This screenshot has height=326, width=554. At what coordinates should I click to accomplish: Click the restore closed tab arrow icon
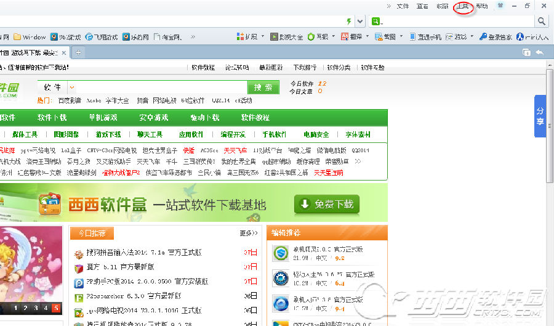click(x=539, y=52)
